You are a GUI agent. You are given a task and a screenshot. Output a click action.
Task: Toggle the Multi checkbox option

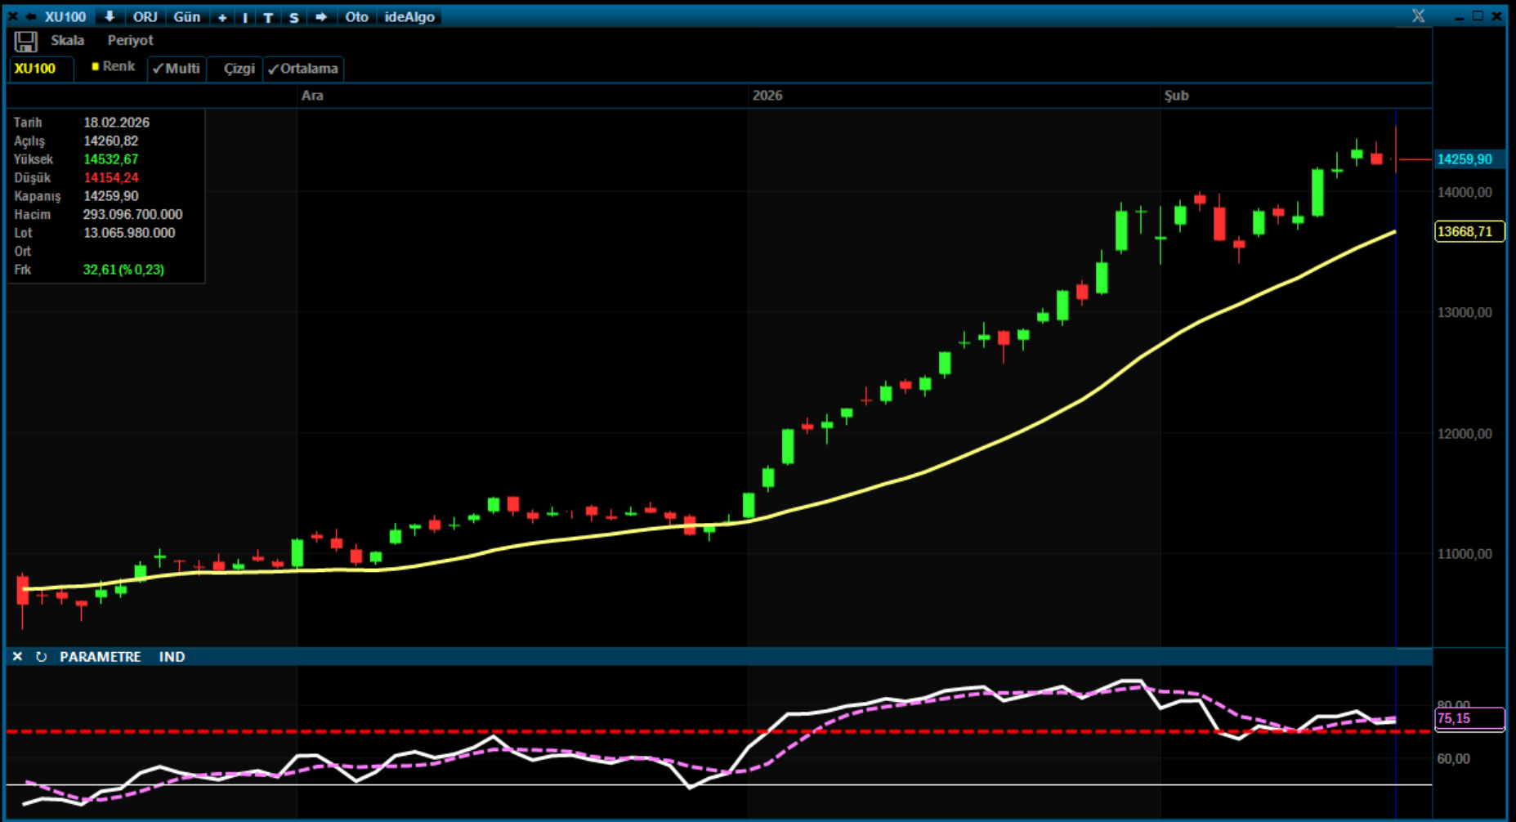click(177, 69)
